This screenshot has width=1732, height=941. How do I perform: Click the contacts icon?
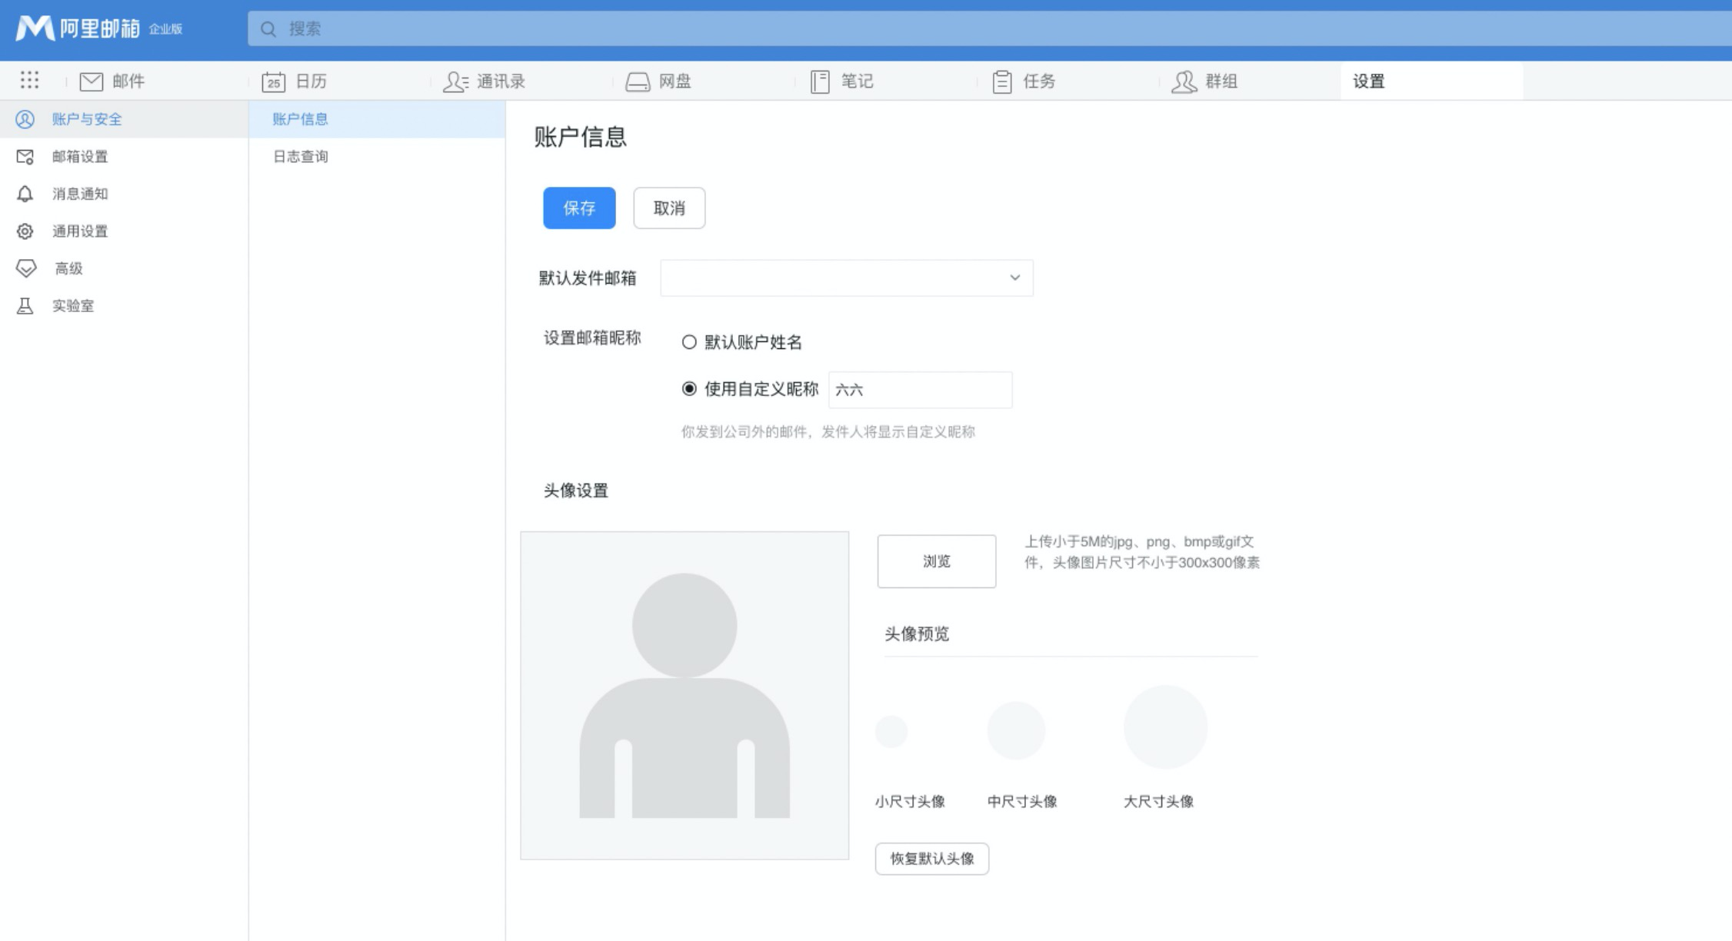(455, 81)
